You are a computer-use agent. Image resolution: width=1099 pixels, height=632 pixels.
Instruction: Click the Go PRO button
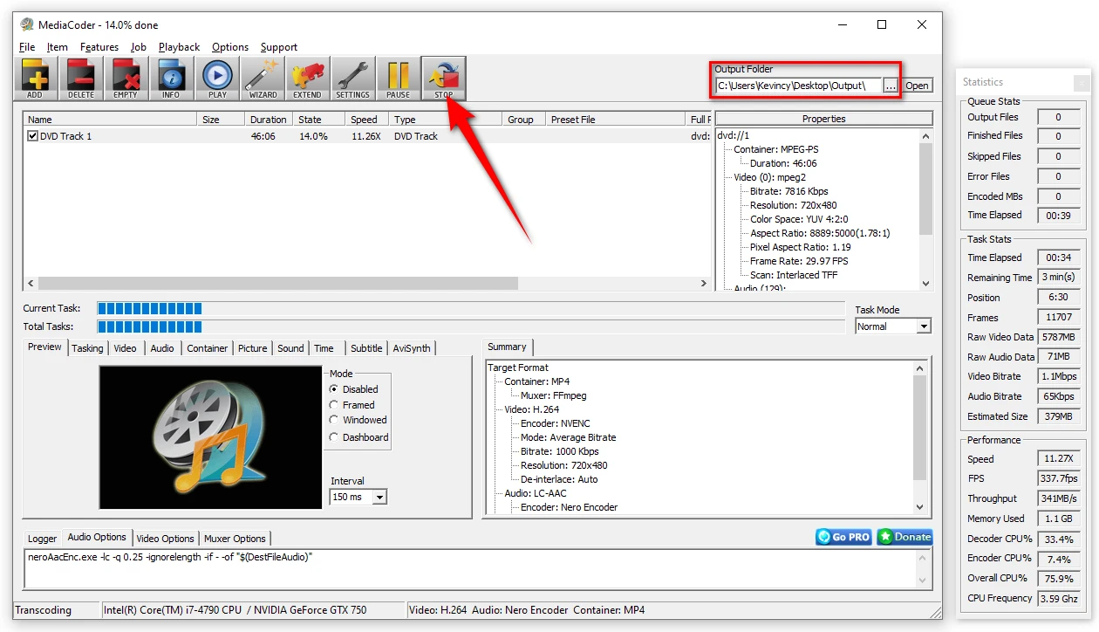click(x=843, y=537)
